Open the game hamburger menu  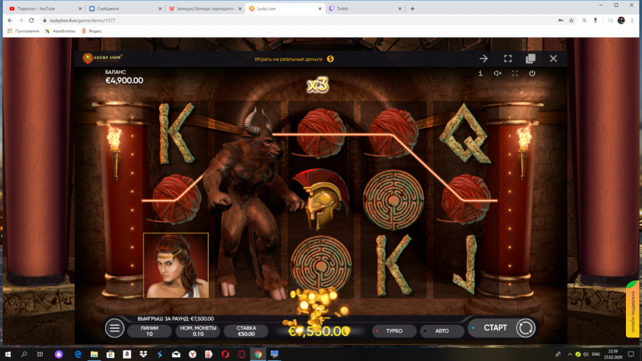pyautogui.click(x=115, y=328)
